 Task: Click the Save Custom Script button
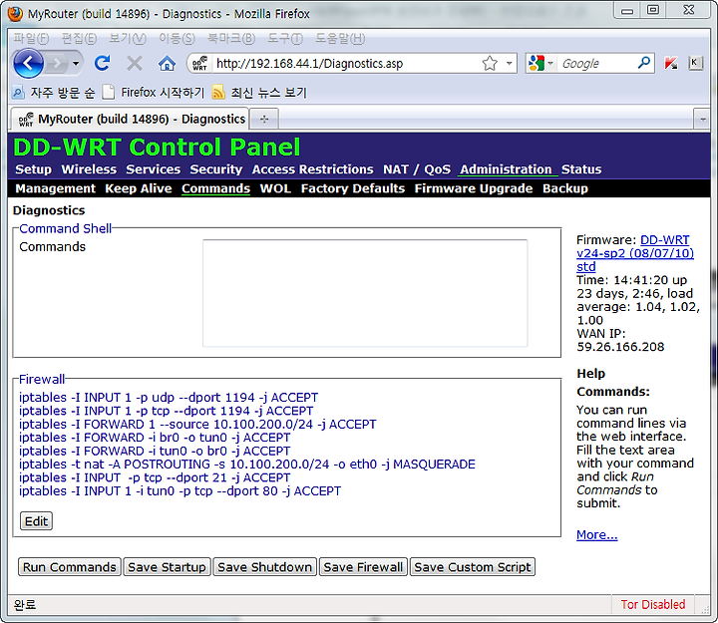(x=473, y=567)
